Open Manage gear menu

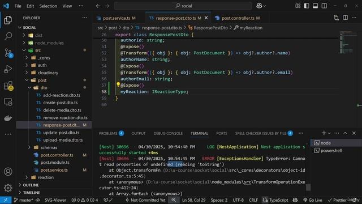tap(8, 188)
